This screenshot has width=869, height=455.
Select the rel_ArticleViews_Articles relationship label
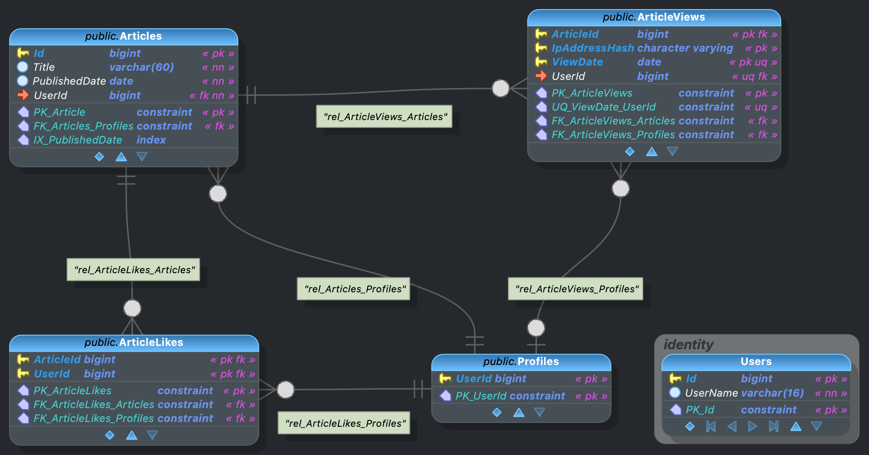[384, 117]
